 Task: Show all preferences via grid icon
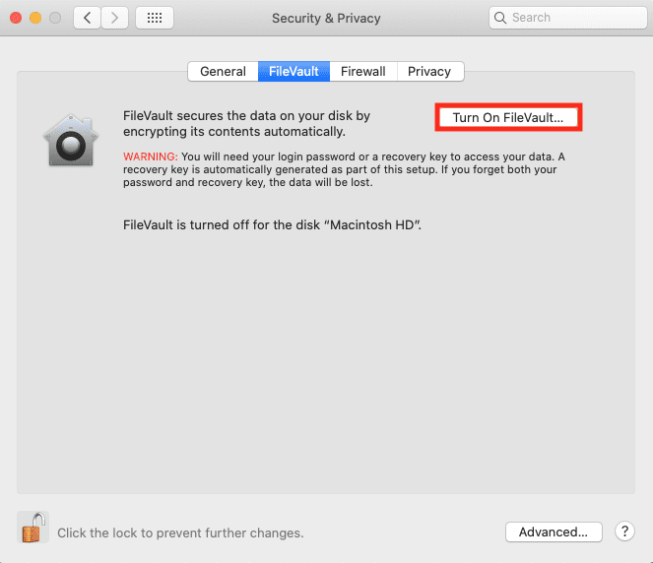point(155,18)
